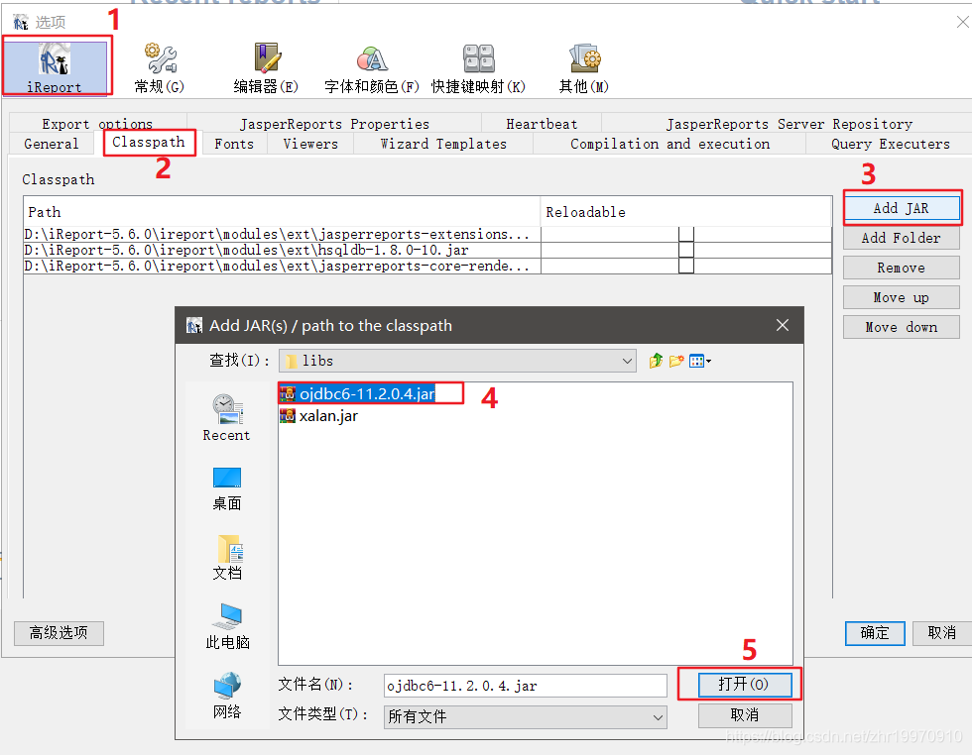The image size is (972, 755).
Task: Go up one folder level in file chooser
Action: tap(656, 361)
